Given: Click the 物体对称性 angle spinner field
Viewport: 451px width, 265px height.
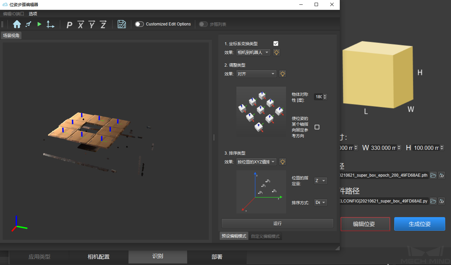Looking at the screenshot, I should (318, 97).
